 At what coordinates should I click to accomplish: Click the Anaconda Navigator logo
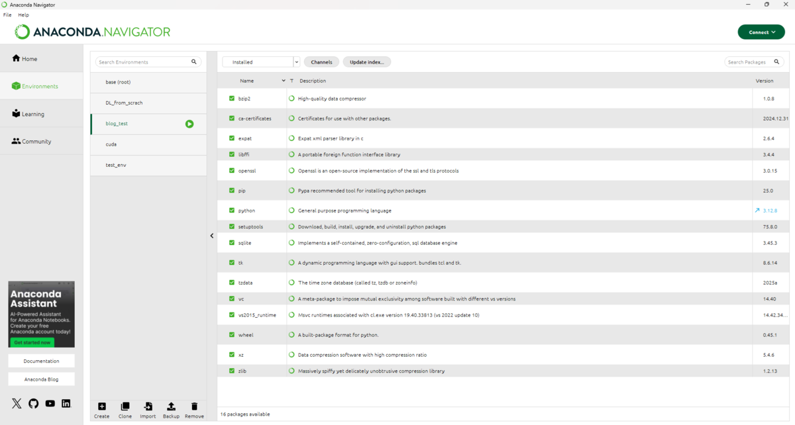pyautogui.click(x=93, y=32)
